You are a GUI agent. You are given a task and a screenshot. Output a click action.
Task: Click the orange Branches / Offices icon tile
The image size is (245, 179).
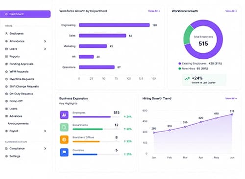point(64,139)
